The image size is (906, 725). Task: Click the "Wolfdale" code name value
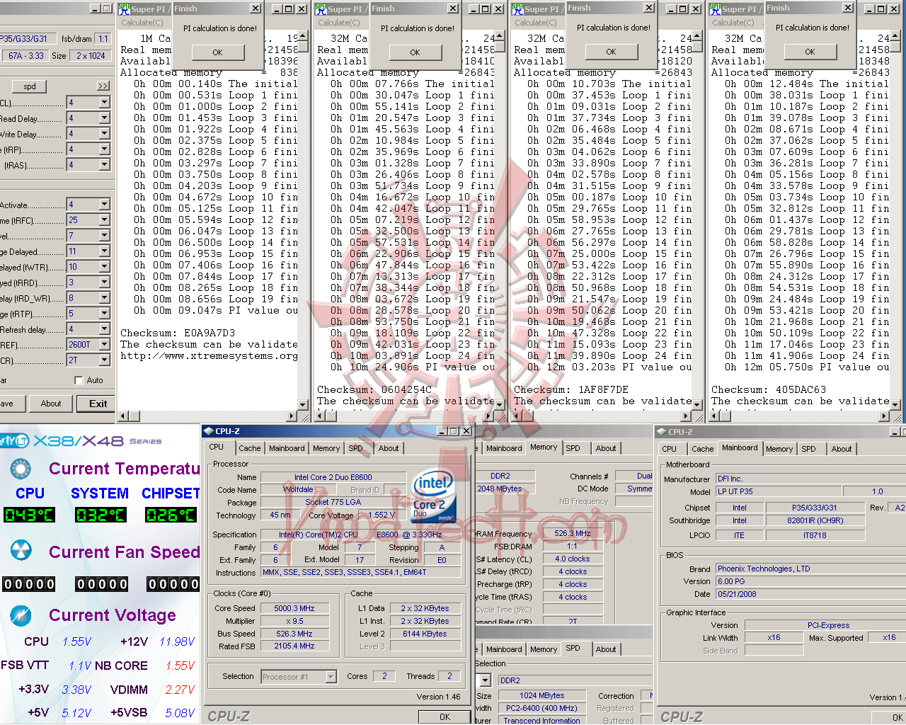click(x=298, y=489)
